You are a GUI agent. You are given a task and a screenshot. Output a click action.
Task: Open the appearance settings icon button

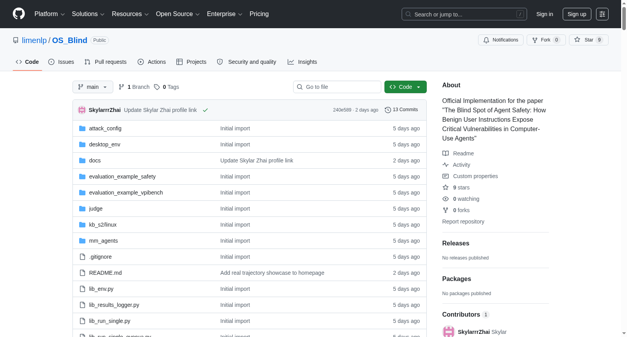602,14
